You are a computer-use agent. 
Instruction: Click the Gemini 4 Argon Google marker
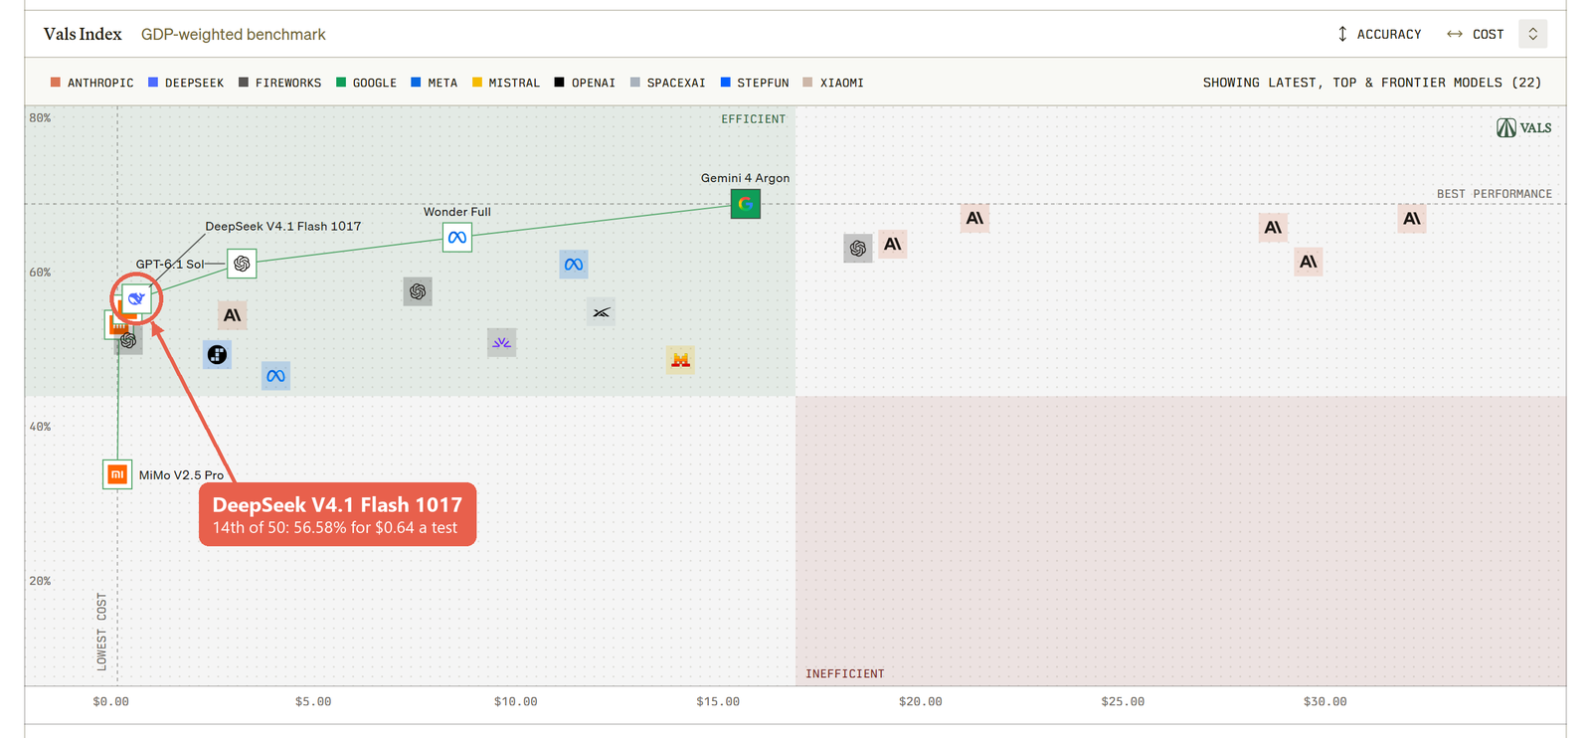pos(746,204)
